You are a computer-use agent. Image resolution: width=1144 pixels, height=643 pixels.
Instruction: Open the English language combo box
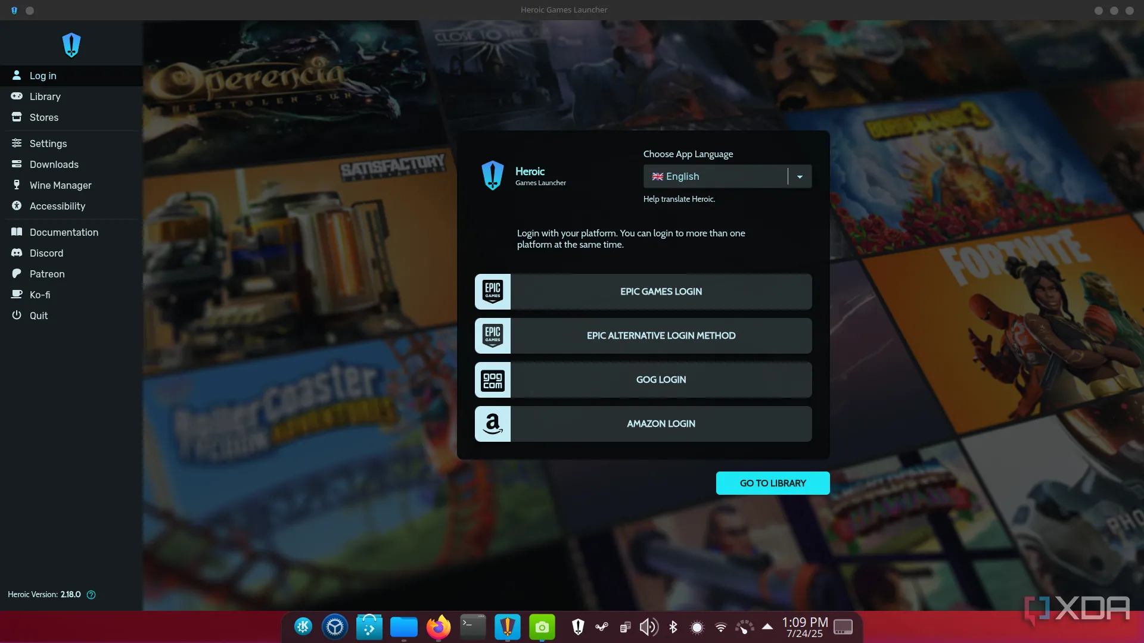click(728, 177)
